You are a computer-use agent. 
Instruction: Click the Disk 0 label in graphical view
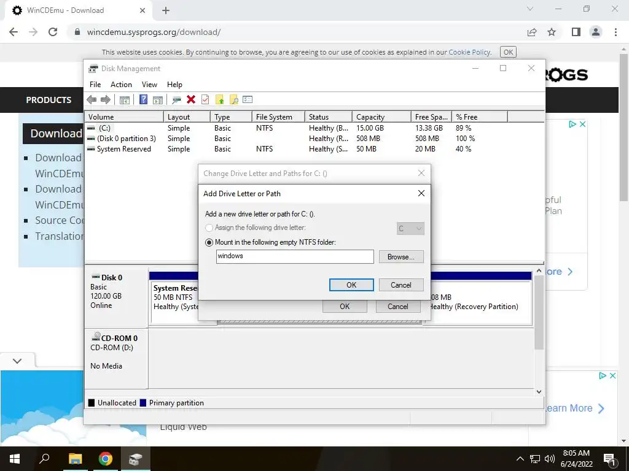[x=112, y=278]
